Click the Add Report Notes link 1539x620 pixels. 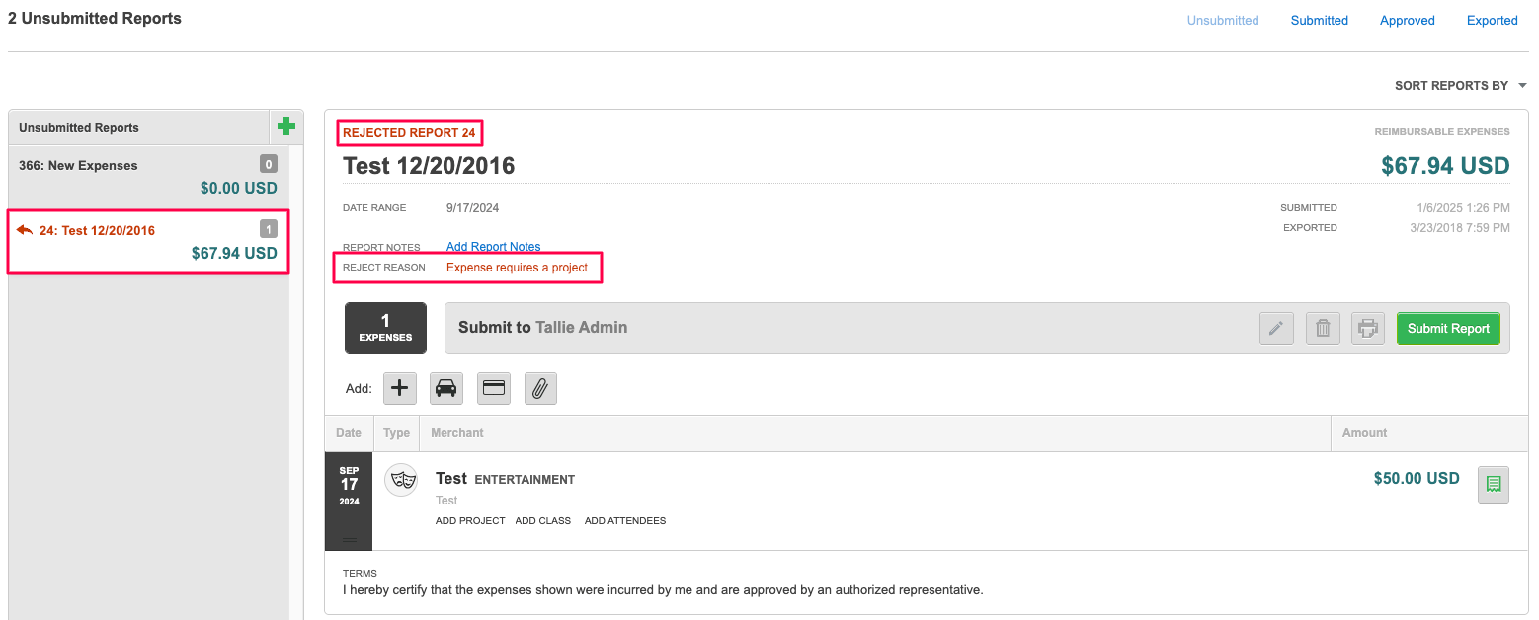[493, 247]
